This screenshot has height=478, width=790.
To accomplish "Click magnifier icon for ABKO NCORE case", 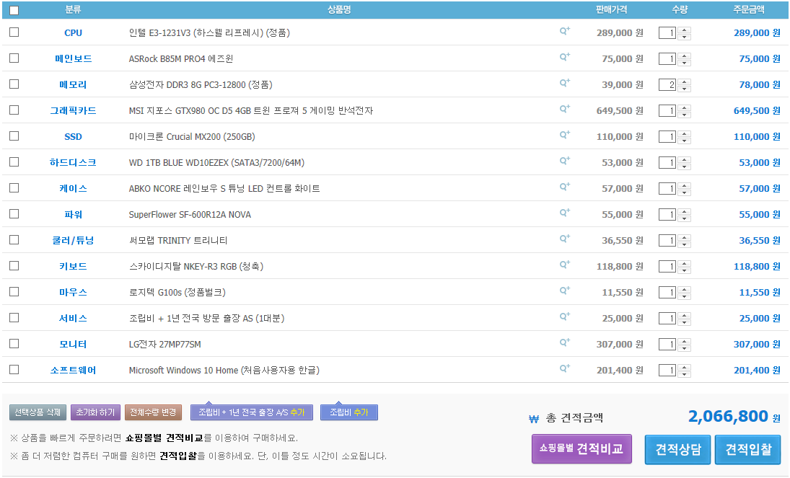I will [x=565, y=187].
